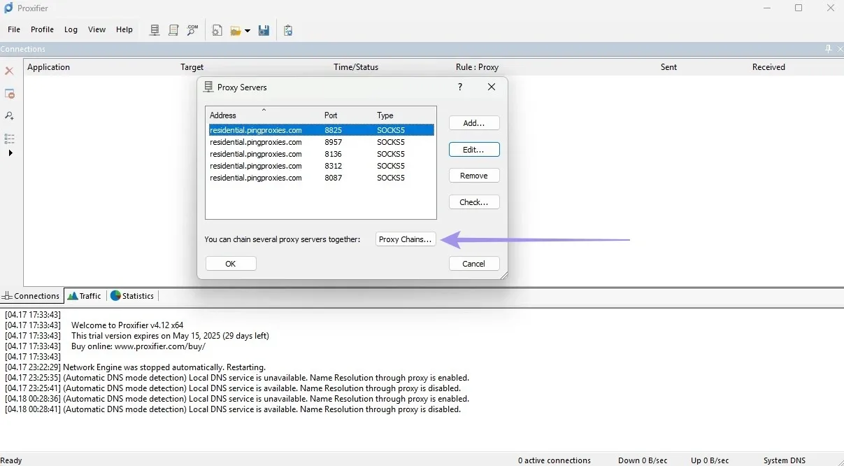Click the red X close-connection sidebar icon
This screenshot has width=844, height=466.
click(x=10, y=71)
